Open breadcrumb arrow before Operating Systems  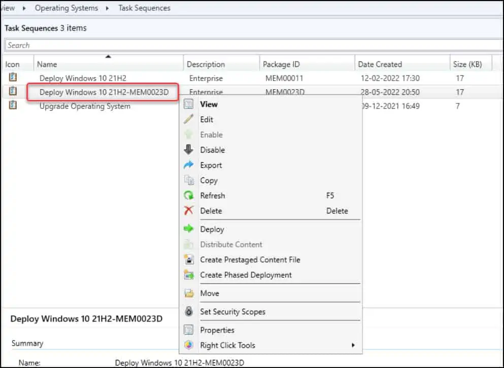pos(24,8)
